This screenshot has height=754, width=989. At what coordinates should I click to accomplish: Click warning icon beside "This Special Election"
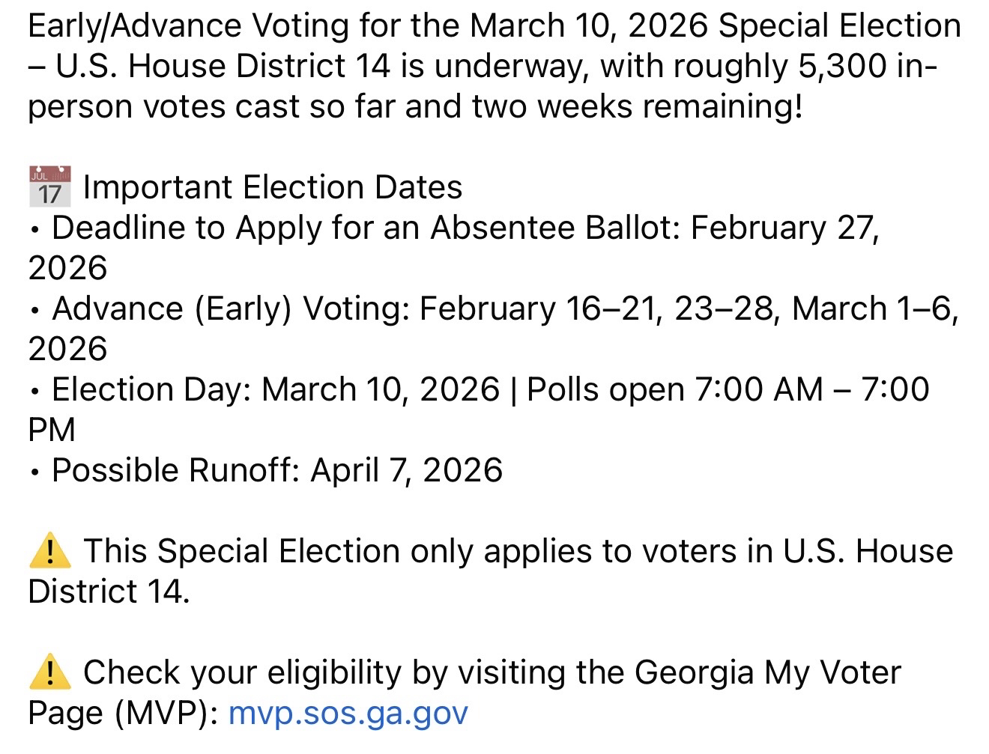49,552
